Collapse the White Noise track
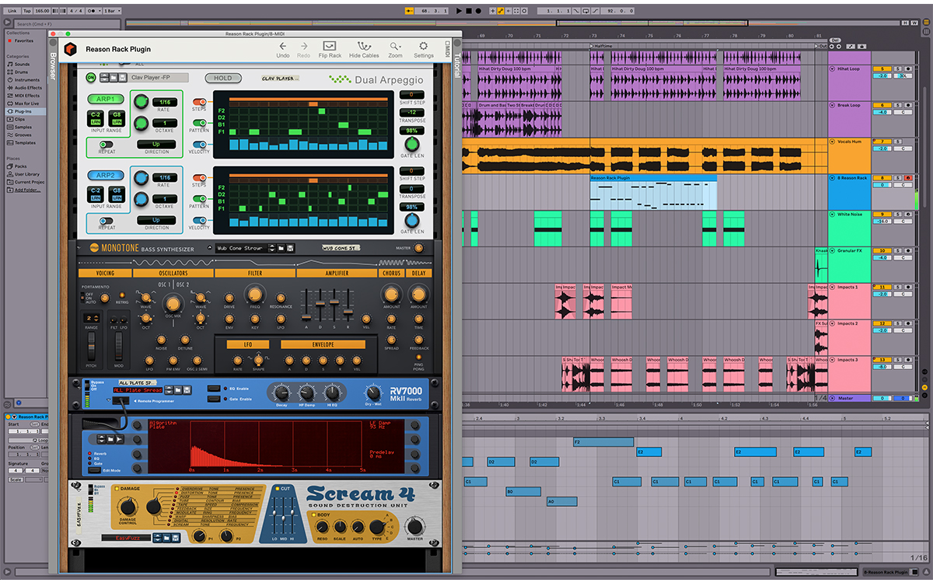This screenshot has height=583, width=933. [832, 215]
